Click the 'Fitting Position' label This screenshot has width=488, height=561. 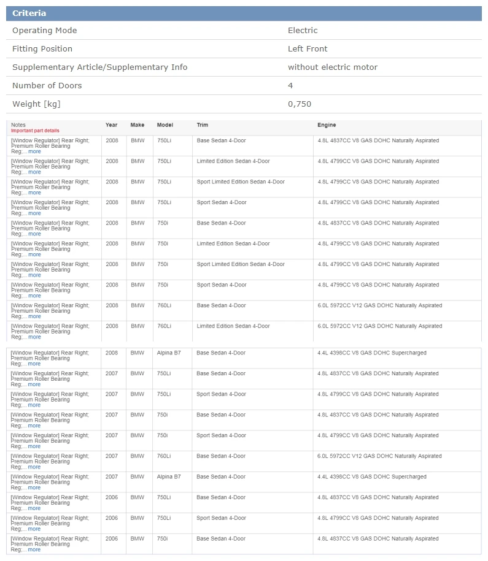pos(42,49)
